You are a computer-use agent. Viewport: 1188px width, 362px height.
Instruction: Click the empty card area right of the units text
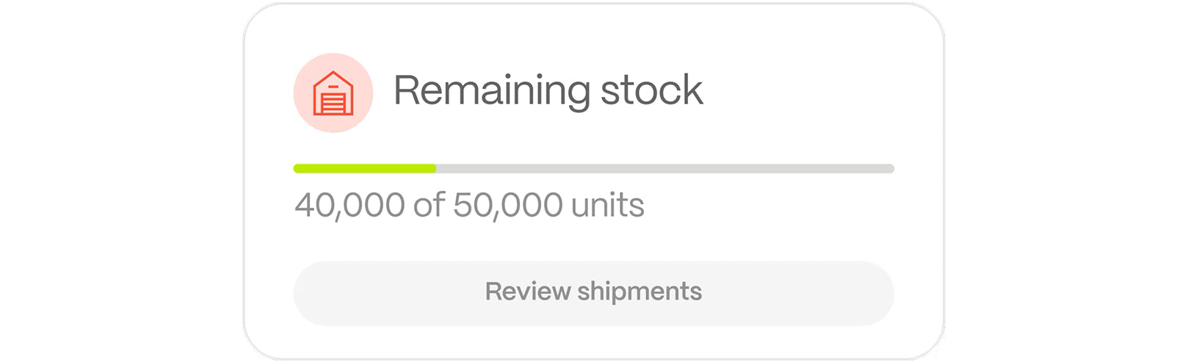point(771,205)
